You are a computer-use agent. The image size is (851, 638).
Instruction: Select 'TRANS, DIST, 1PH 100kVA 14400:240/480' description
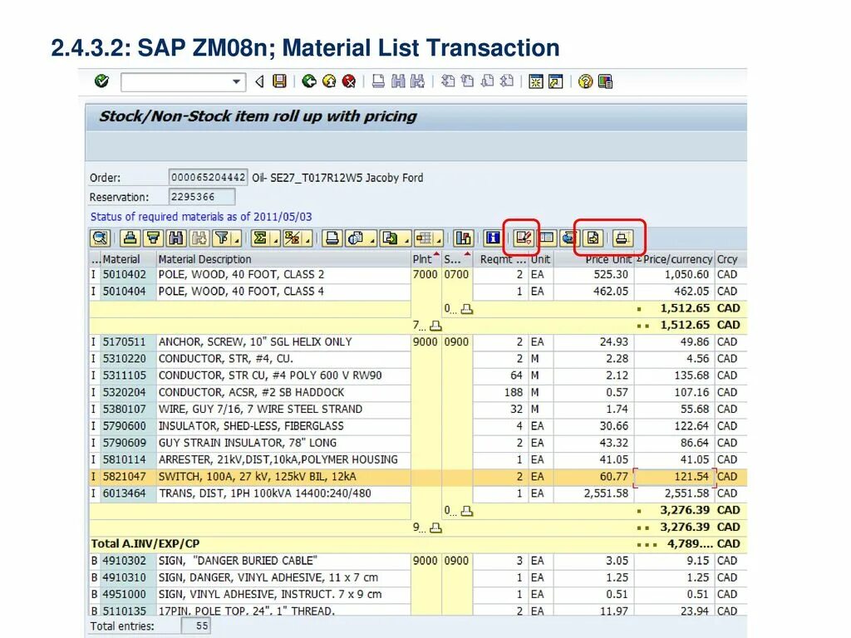(x=283, y=493)
